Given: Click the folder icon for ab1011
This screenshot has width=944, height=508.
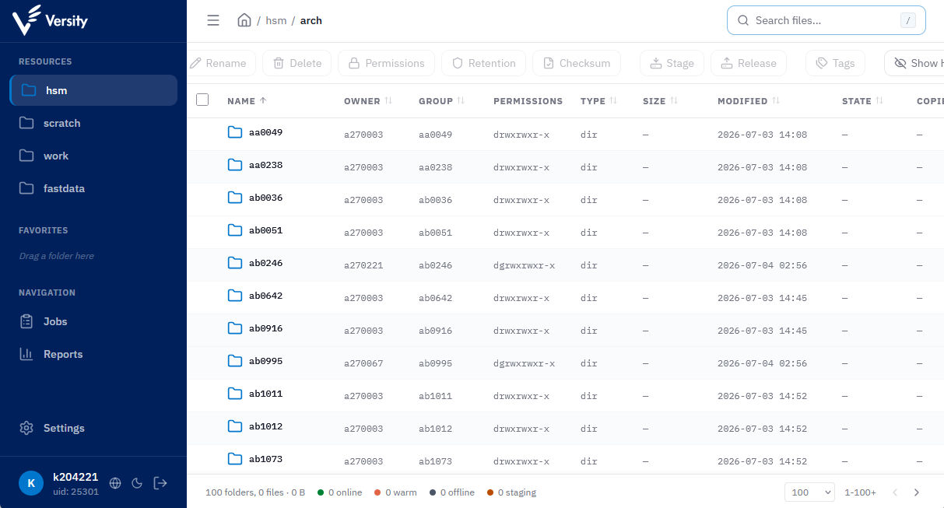Looking at the screenshot, I should point(235,394).
